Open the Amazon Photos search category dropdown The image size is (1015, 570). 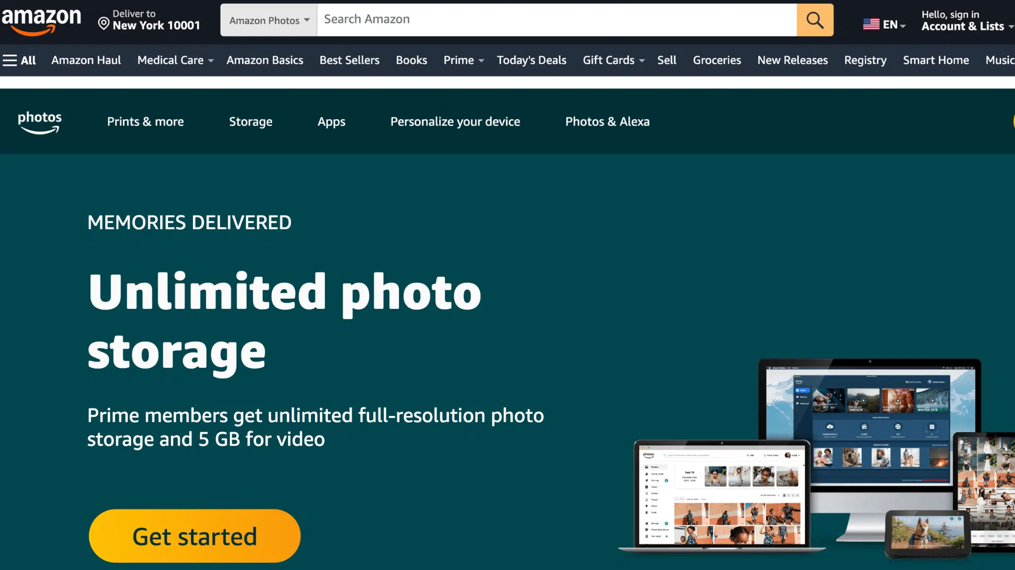pos(269,20)
